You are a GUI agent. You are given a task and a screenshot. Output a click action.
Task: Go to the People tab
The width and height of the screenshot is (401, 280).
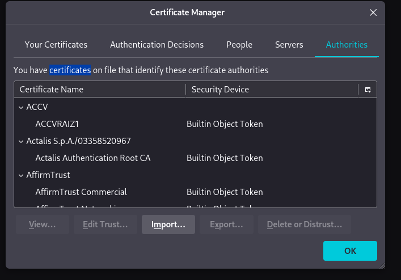[239, 45]
